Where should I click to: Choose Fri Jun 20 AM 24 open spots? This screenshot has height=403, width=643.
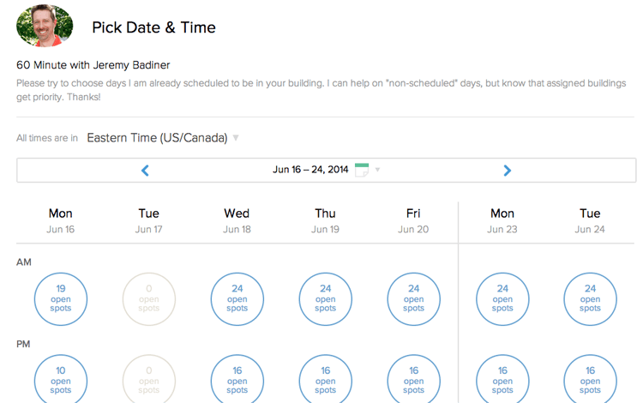(413, 299)
